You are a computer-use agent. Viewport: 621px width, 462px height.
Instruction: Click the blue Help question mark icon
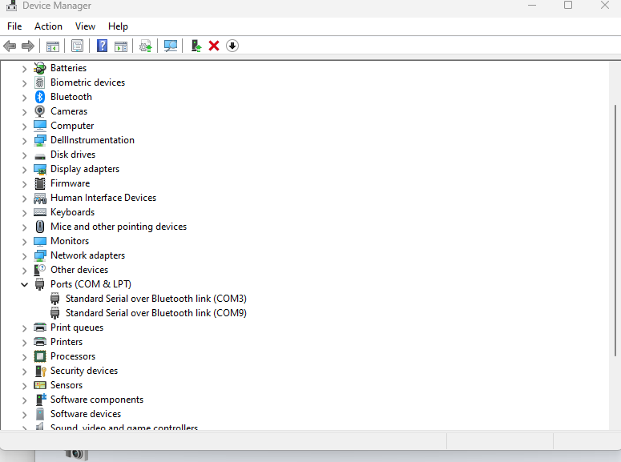[103, 46]
